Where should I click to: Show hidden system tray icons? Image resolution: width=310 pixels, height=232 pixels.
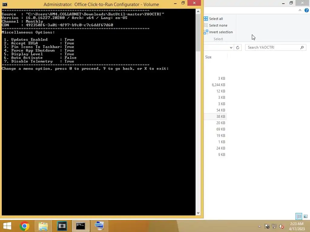coord(259,226)
